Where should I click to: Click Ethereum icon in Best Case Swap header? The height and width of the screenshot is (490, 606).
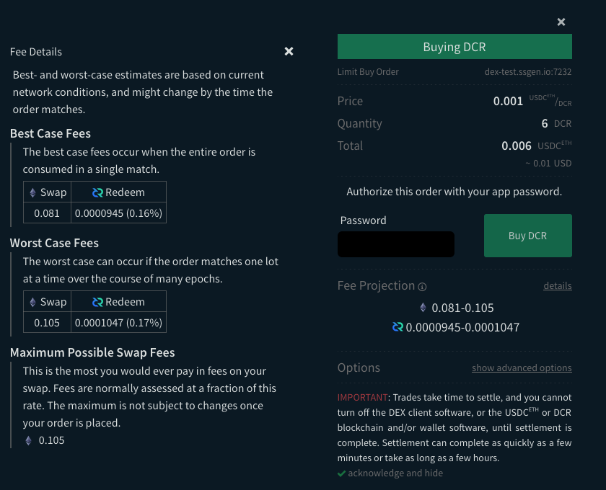tap(32, 192)
